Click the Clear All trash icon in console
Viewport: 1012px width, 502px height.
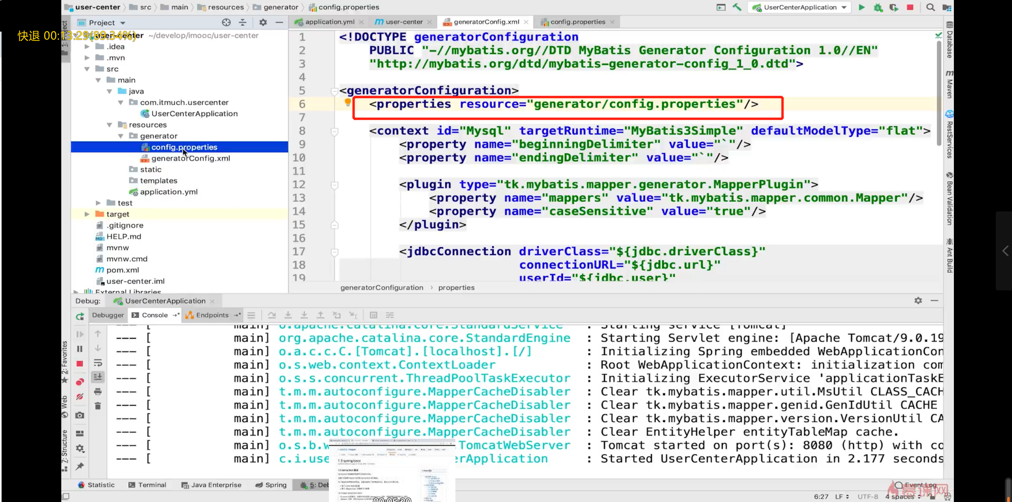point(98,406)
